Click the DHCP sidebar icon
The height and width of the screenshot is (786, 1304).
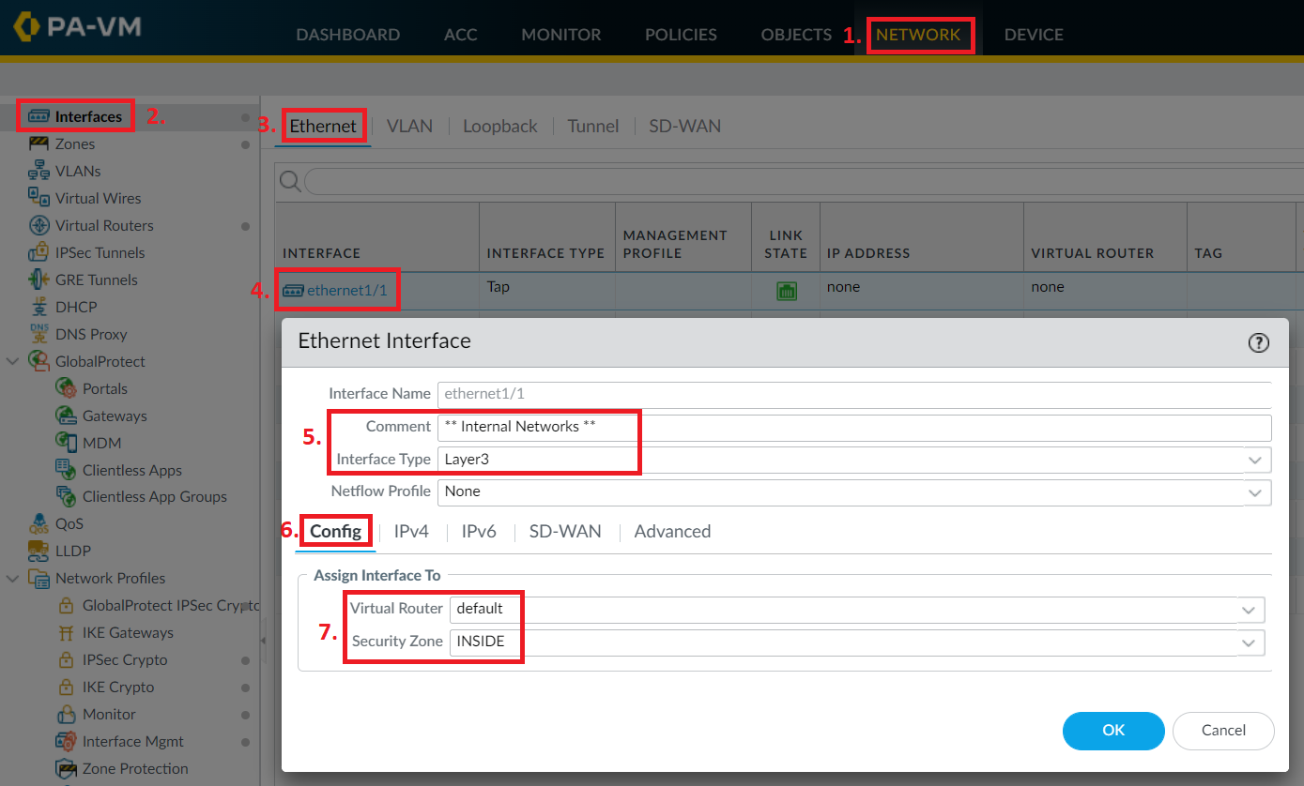coord(38,307)
